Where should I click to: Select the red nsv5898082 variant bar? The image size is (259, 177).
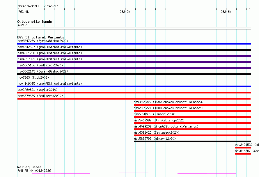click(192, 117)
